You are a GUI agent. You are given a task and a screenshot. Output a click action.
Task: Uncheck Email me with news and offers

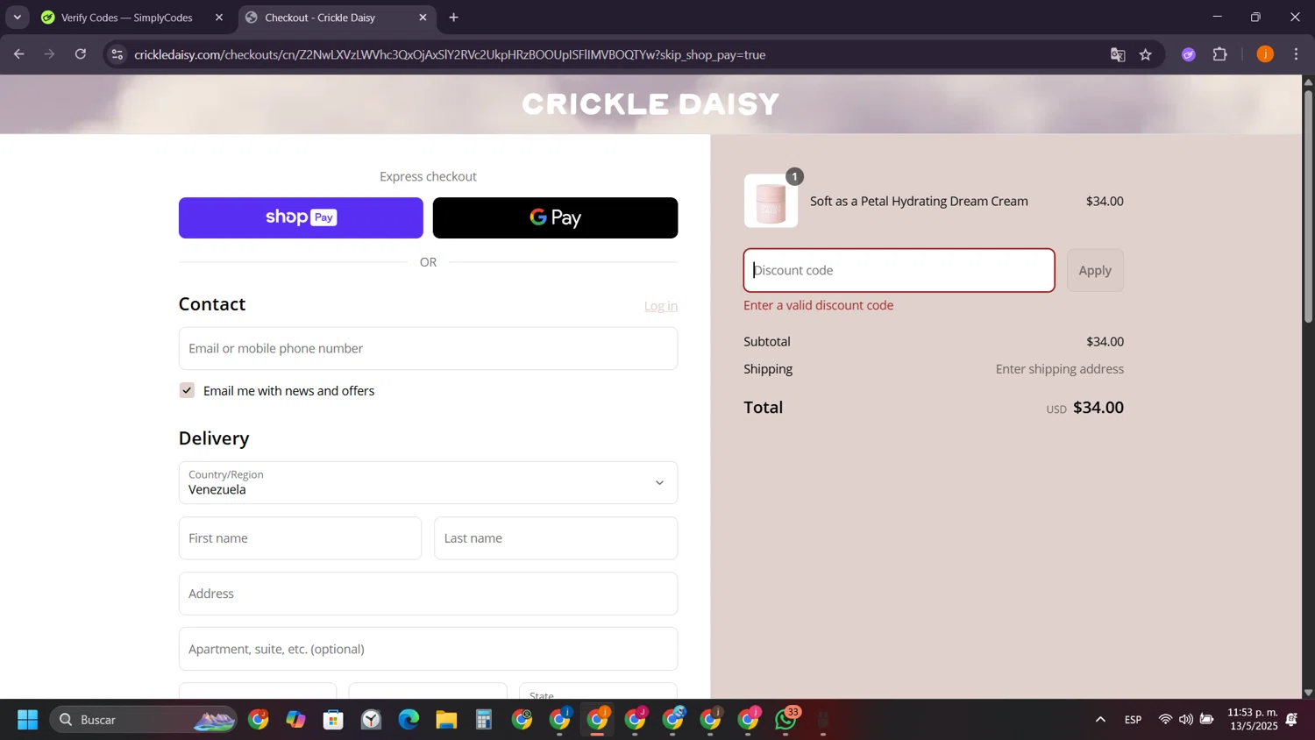tap(187, 390)
